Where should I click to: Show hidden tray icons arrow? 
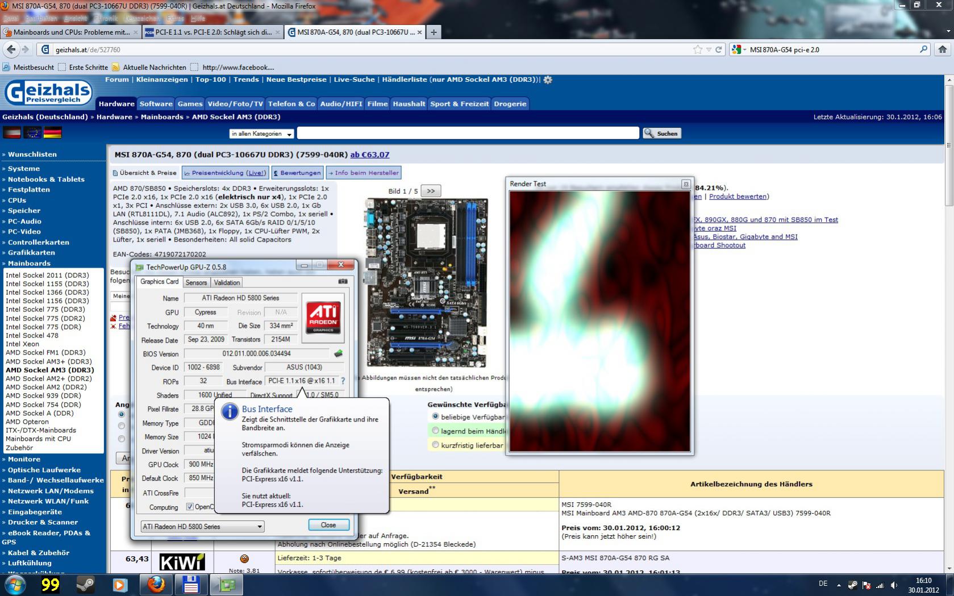click(839, 585)
